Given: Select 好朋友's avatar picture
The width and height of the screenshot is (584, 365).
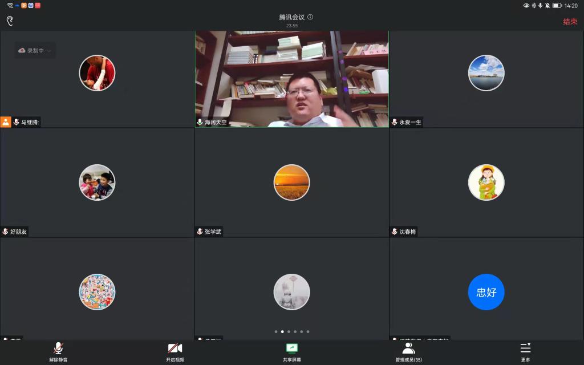Looking at the screenshot, I should coord(97,182).
